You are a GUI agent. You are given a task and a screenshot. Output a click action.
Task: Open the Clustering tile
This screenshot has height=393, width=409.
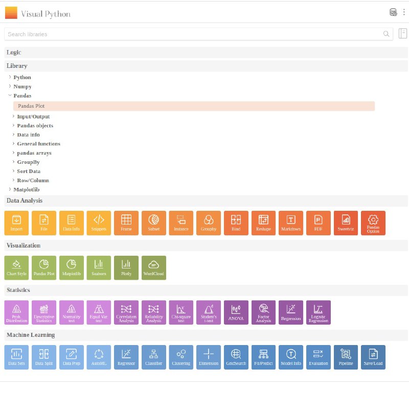(181, 357)
